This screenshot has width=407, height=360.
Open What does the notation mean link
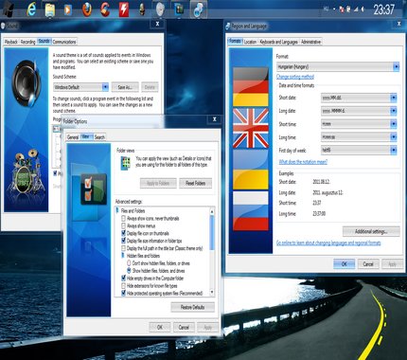click(x=303, y=162)
